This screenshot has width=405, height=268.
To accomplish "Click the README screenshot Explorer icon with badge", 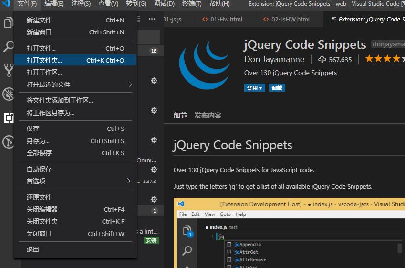I will 188,231.
